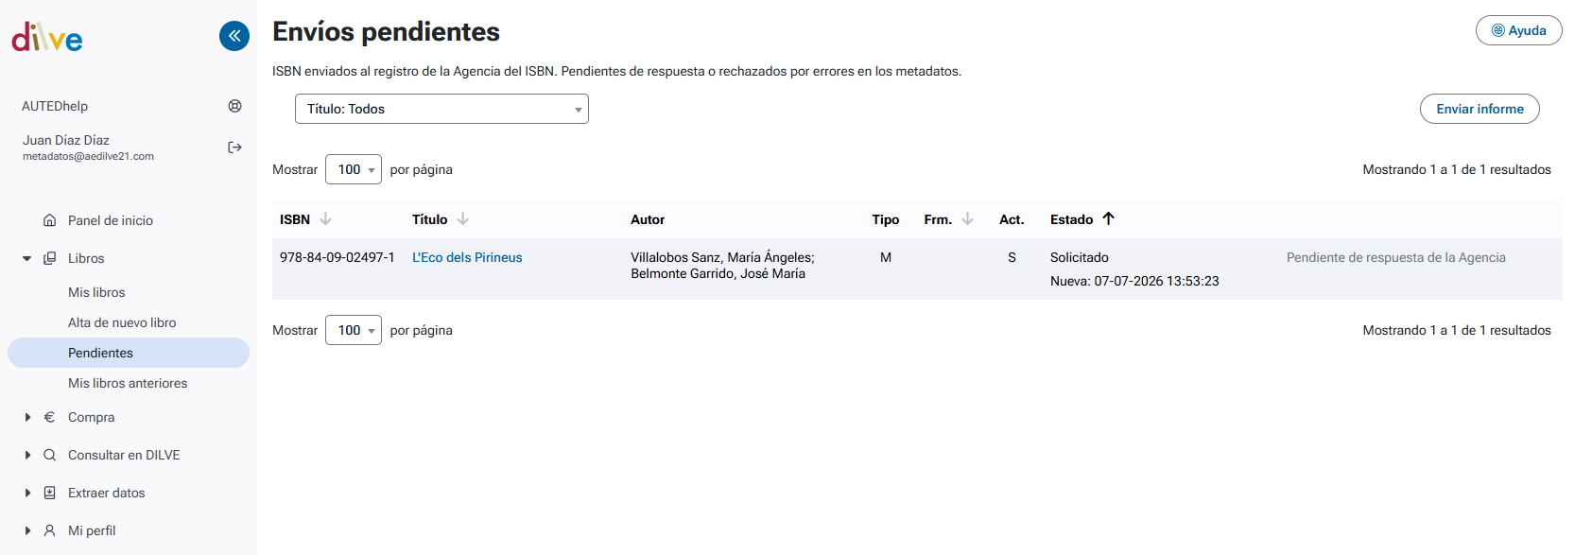Select Alta de nuevo libro
This screenshot has width=1592, height=555.
coord(122,322)
